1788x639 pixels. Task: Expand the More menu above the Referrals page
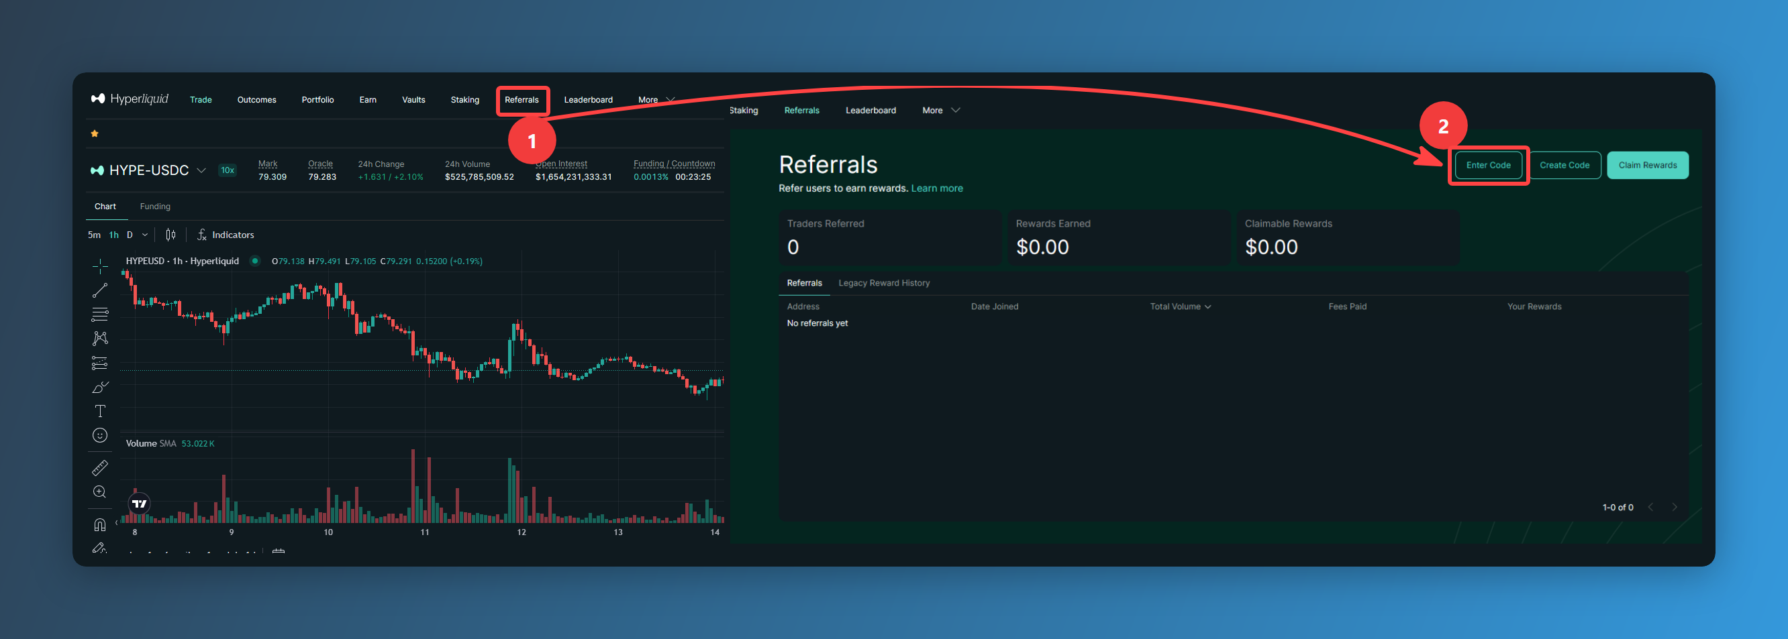(x=941, y=110)
